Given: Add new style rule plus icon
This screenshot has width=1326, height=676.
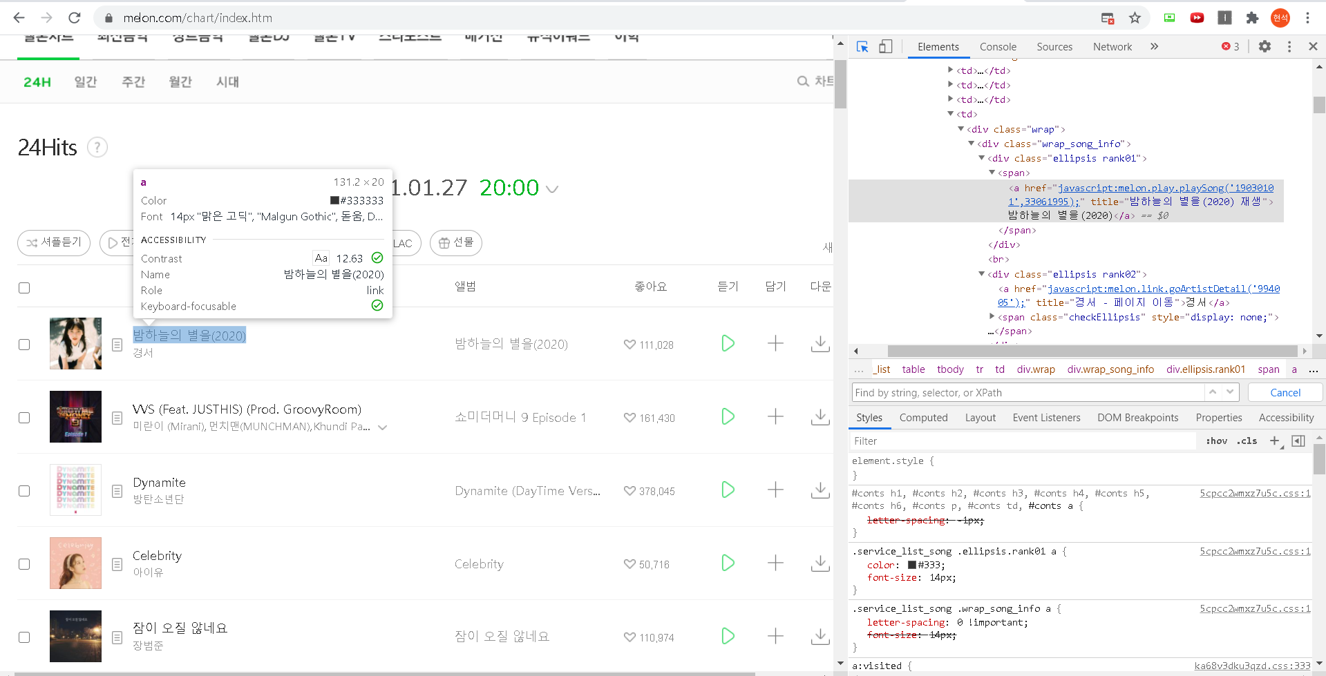Looking at the screenshot, I should [1276, 441].
